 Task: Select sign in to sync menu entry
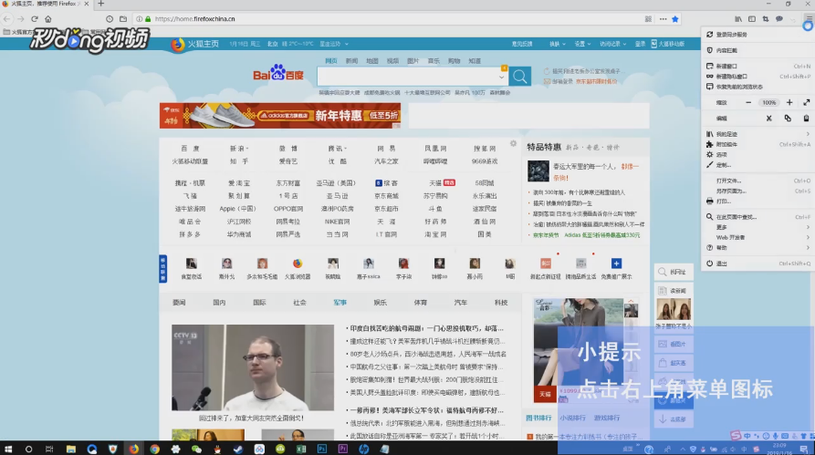pyautogui.click(x=758, y=35)
